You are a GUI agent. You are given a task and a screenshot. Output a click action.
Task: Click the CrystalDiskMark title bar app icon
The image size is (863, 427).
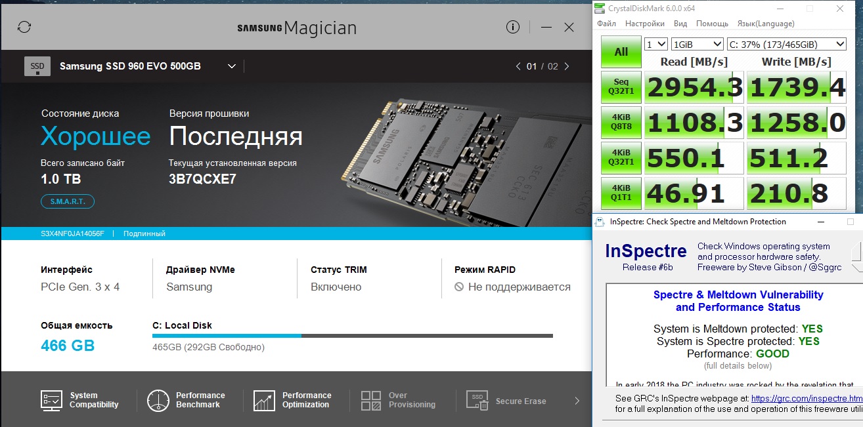pyautogui.click(x=600, y=9)
